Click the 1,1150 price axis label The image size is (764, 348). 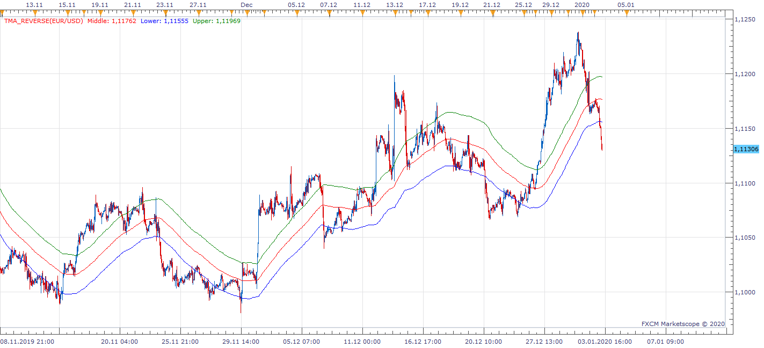[x=745, y=129]
